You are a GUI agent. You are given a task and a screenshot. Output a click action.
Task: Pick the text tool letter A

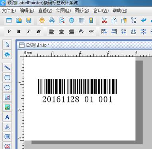(7, 117)
